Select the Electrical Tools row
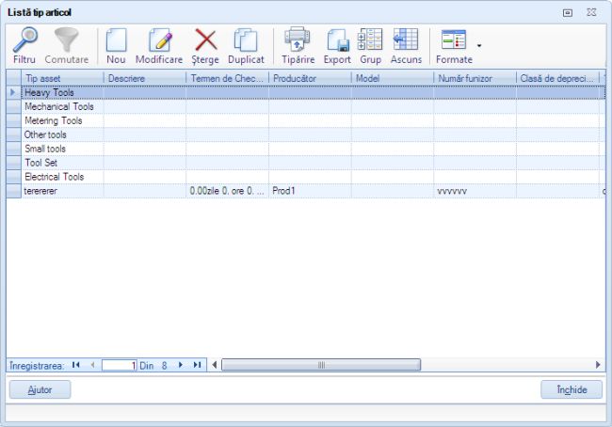Screen dimensions: 612x427 [54, 176]
